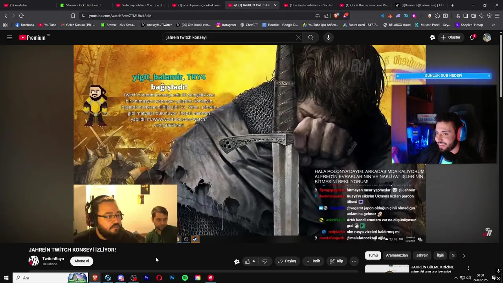Open Brave Shields lion icon
The width and height of the screenshot is (503, 283).
[x=335, y=16]
